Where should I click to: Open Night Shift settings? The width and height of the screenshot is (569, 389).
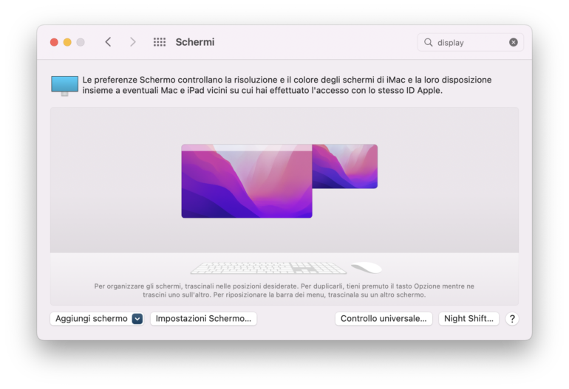tap(469, 319)
